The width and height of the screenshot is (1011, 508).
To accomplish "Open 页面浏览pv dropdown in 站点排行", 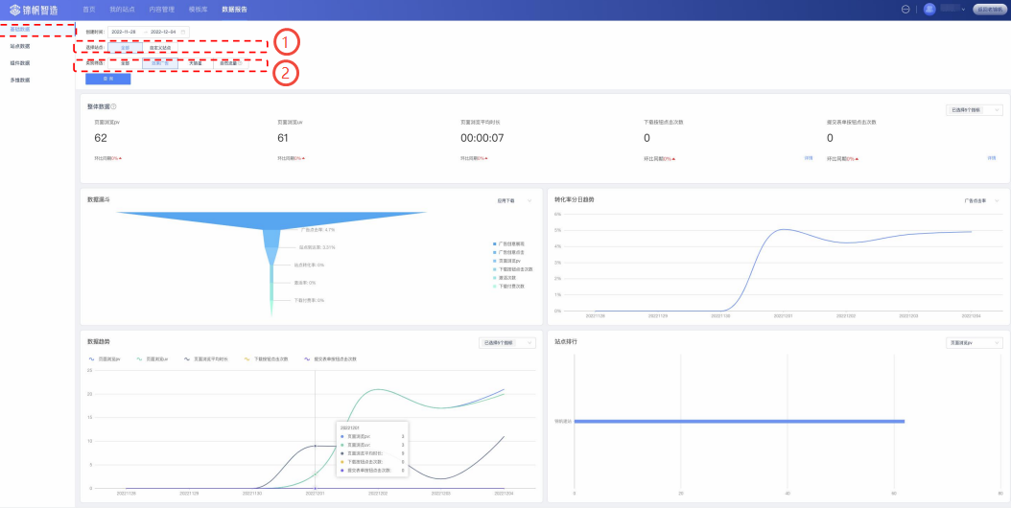I will 974,343.
